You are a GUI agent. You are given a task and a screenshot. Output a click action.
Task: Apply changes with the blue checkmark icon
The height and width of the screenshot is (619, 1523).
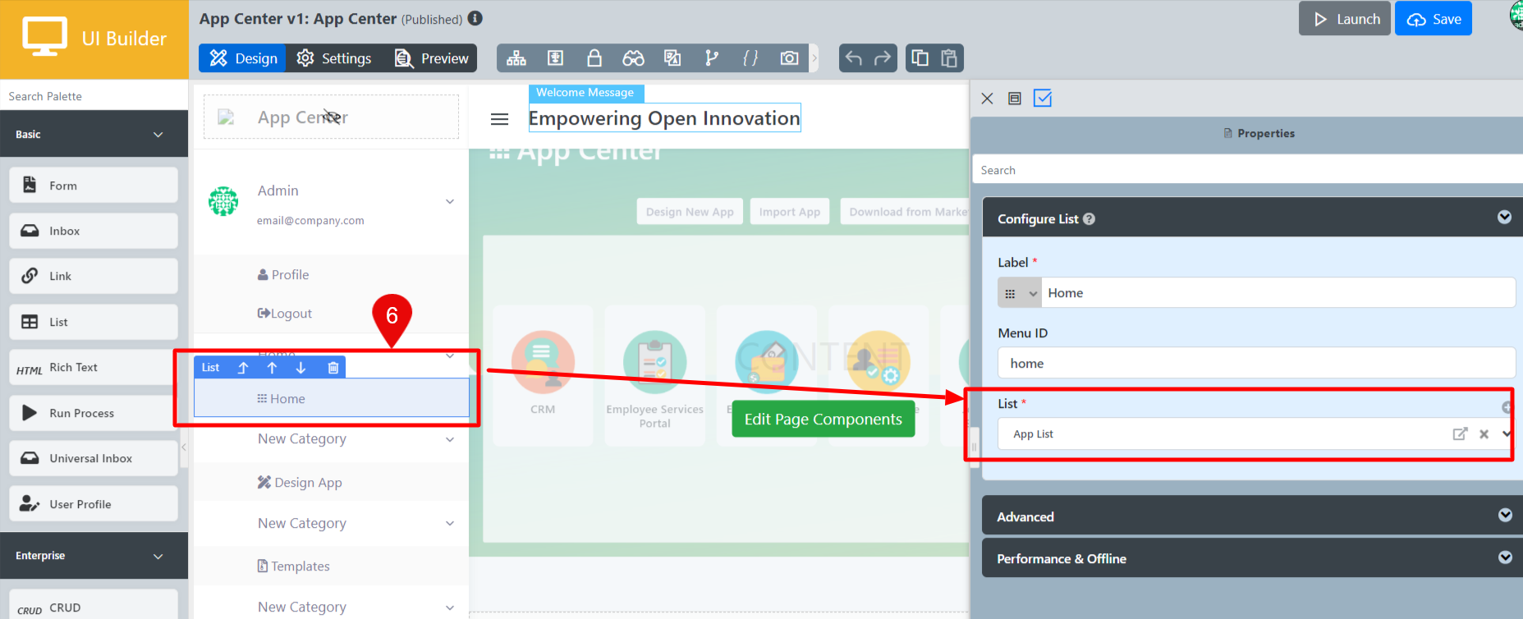tap(1043, 99)
